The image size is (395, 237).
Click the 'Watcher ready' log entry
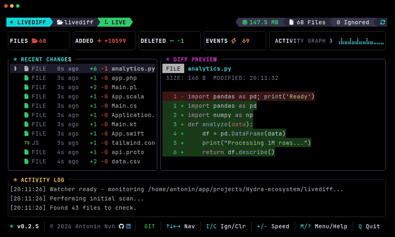[x=177, y=189]
